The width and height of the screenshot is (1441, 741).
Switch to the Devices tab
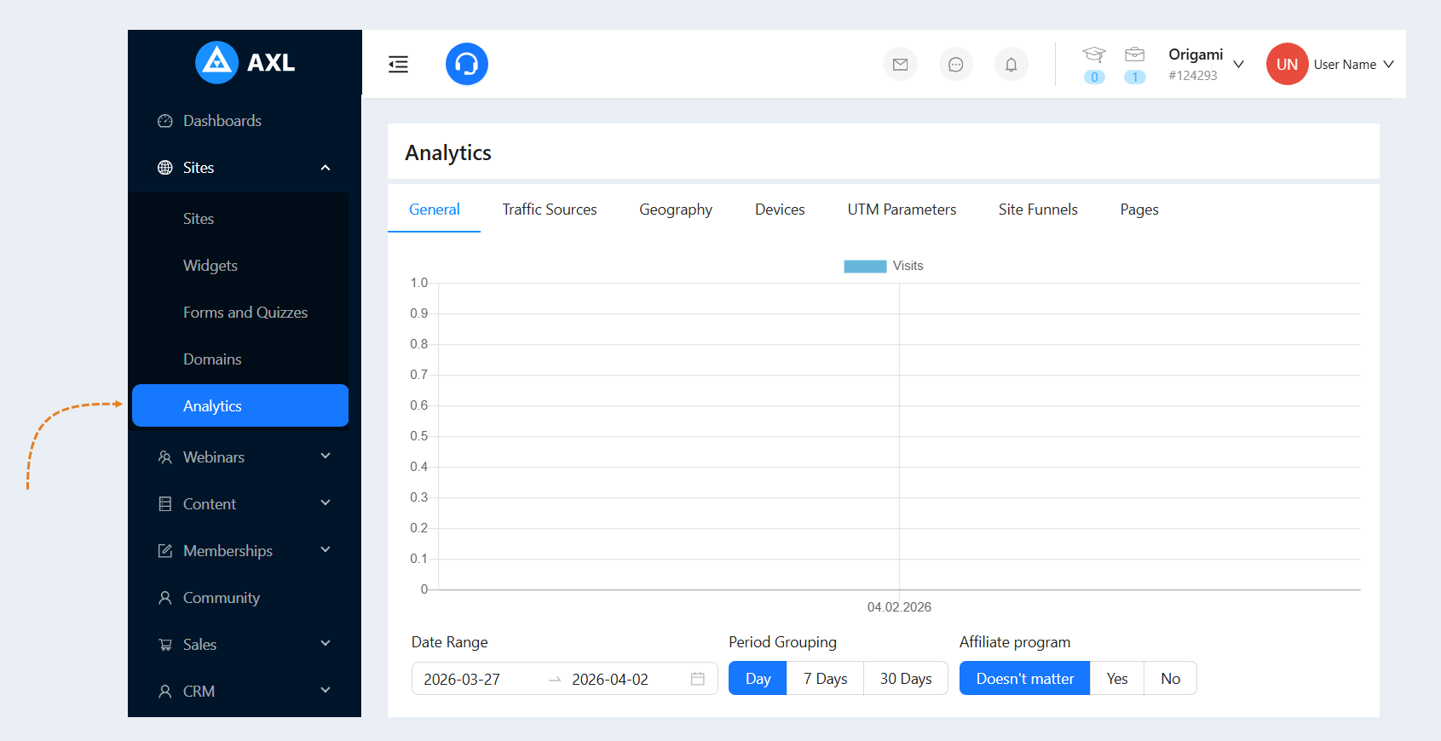[x=780, y=210]
